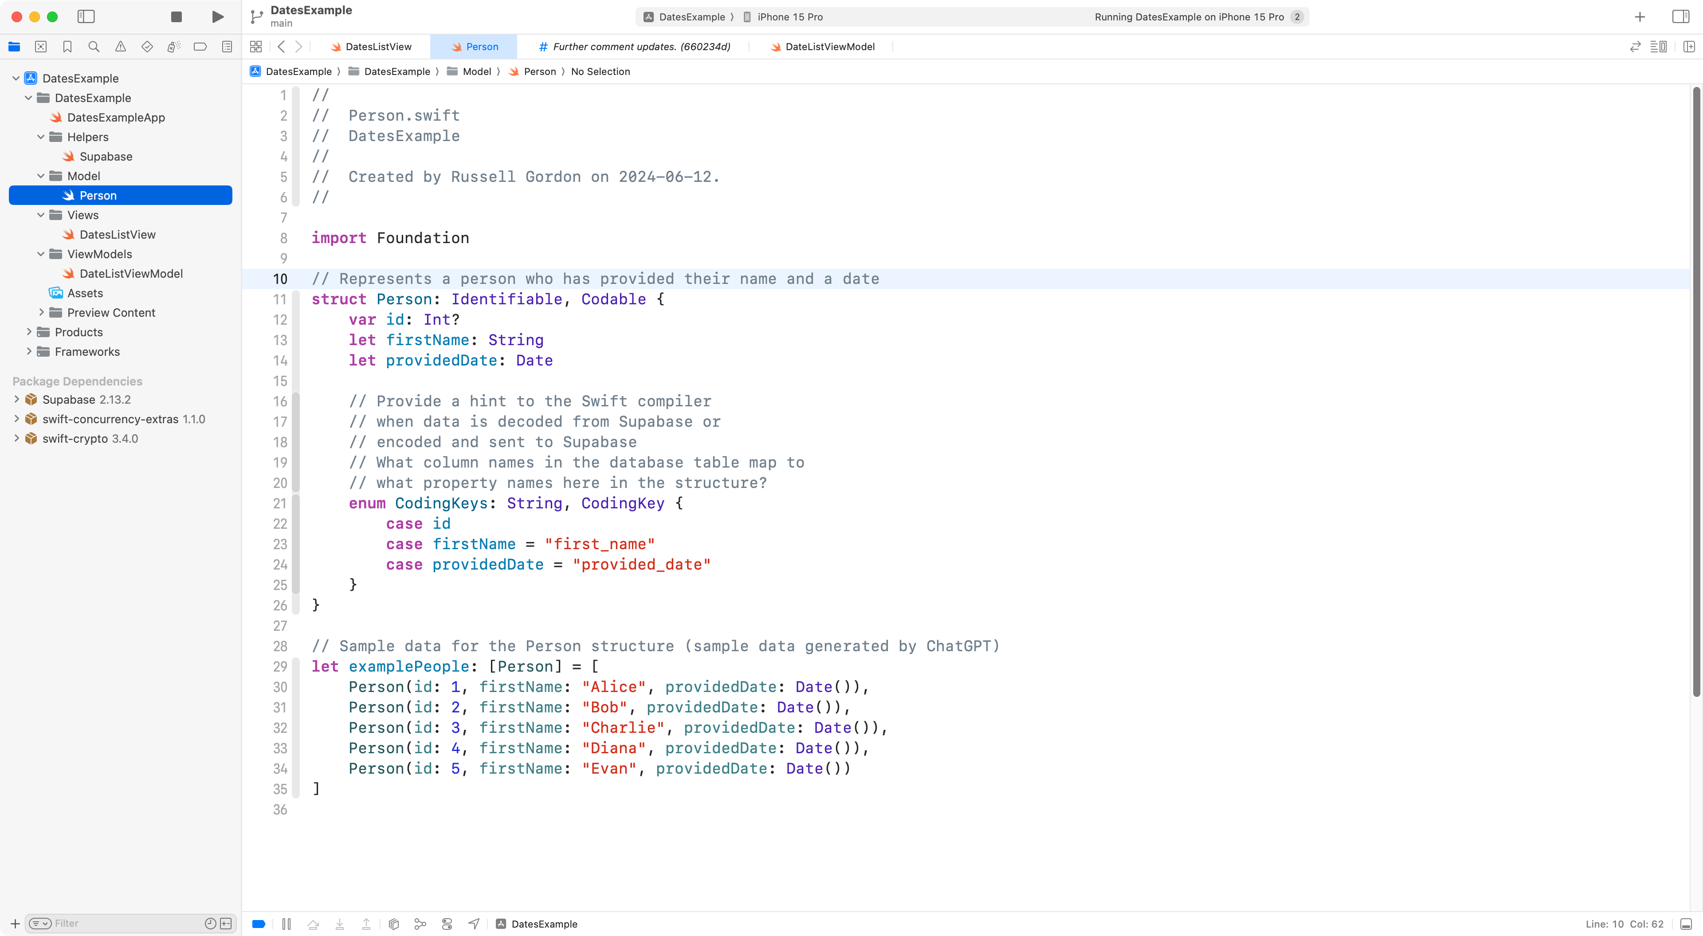Open the Find navigator

pyautogui.click(x=94, y=46)
